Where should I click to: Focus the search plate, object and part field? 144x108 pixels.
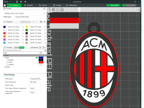click(24, 50)
